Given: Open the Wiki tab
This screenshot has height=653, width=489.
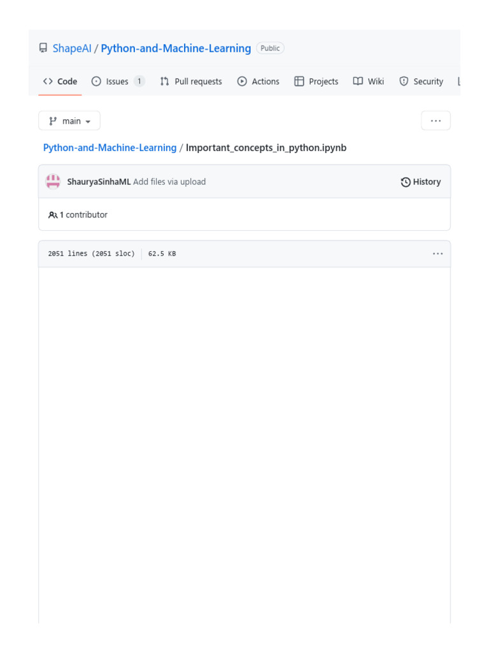Looking at the screenshot, I should click(x=369, y=82).
